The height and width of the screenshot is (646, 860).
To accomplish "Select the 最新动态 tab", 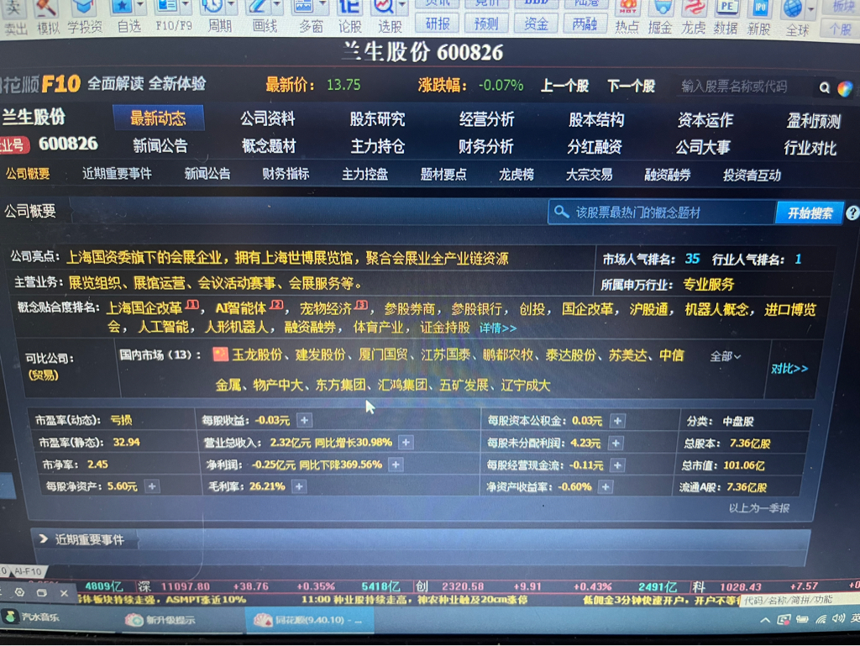I will pos(158,118).
